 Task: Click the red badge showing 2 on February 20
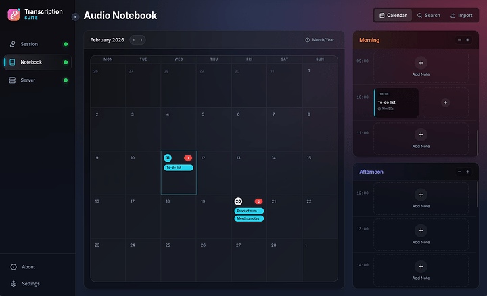(258, 201)
